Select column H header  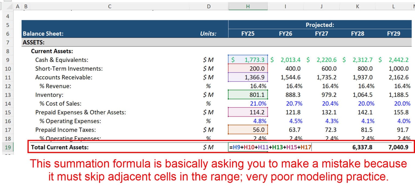tap(248, 6)
